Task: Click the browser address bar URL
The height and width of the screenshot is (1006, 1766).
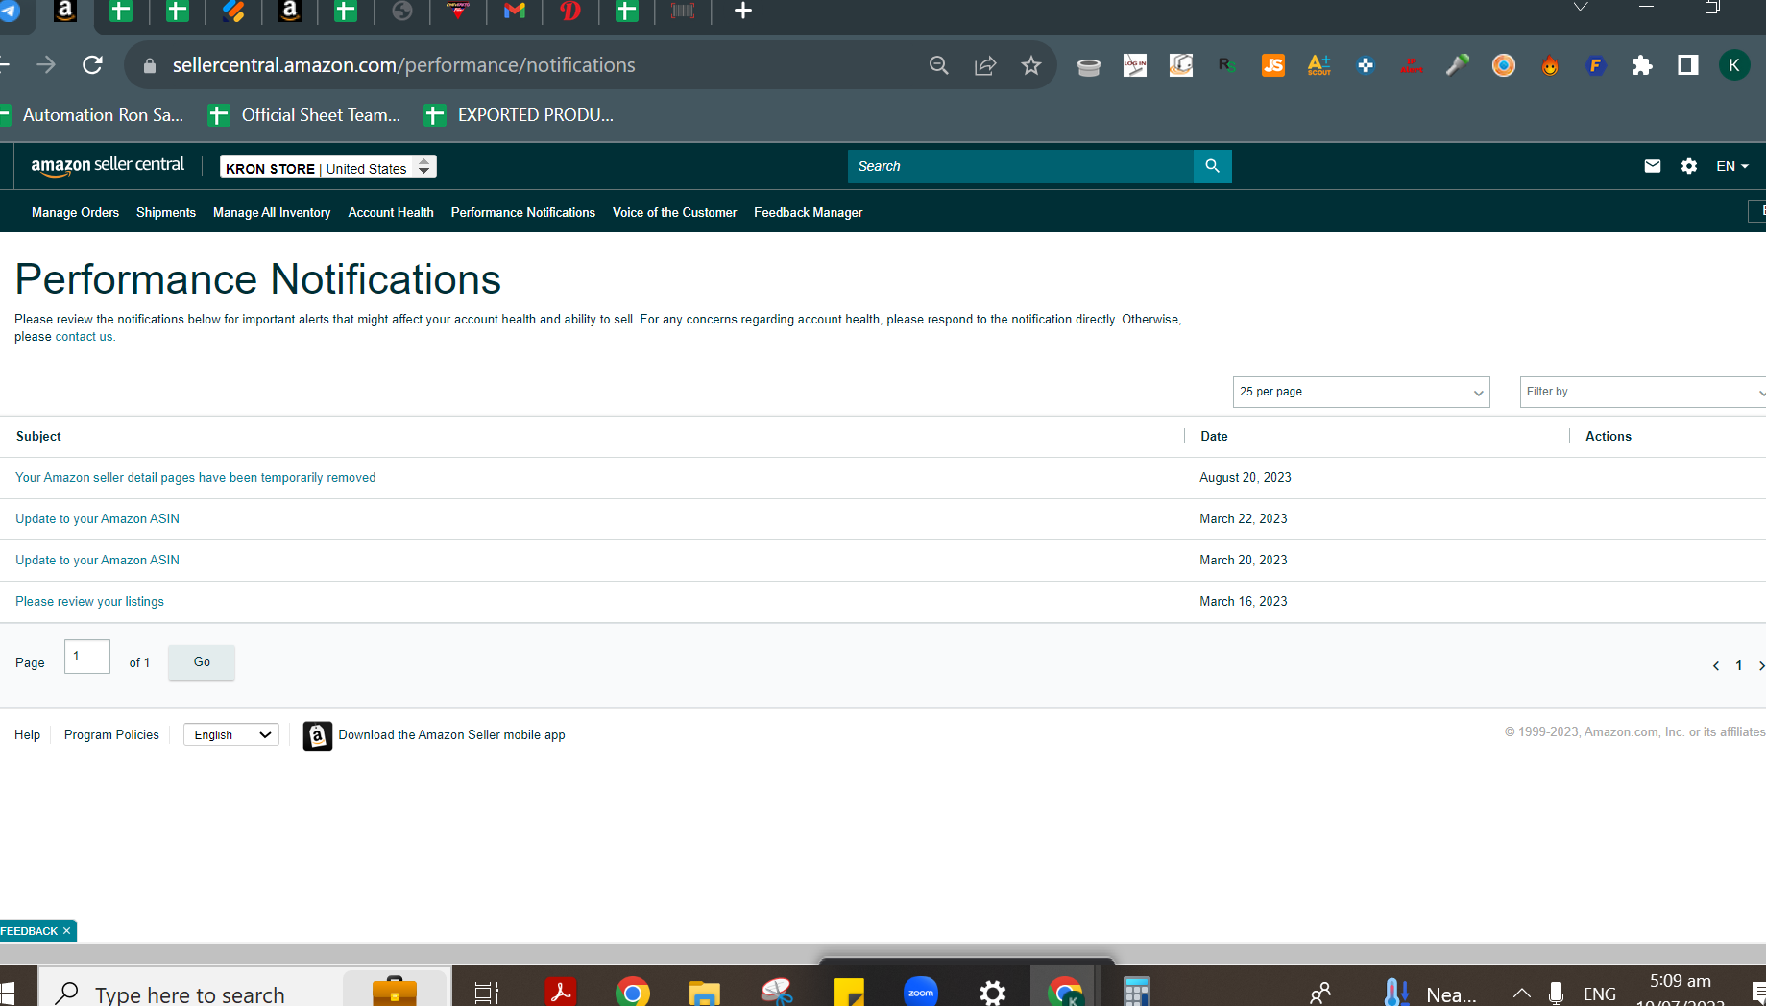Action: pos(403,65)
